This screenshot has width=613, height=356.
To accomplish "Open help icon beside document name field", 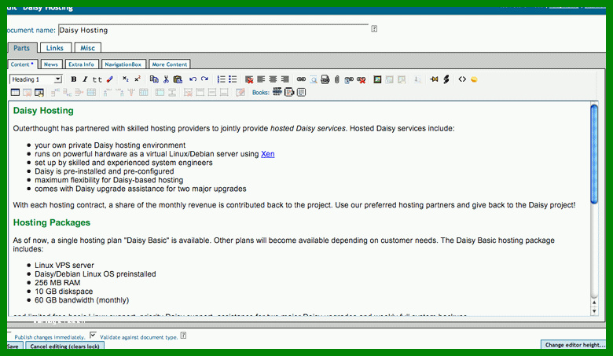I will 374,28.
